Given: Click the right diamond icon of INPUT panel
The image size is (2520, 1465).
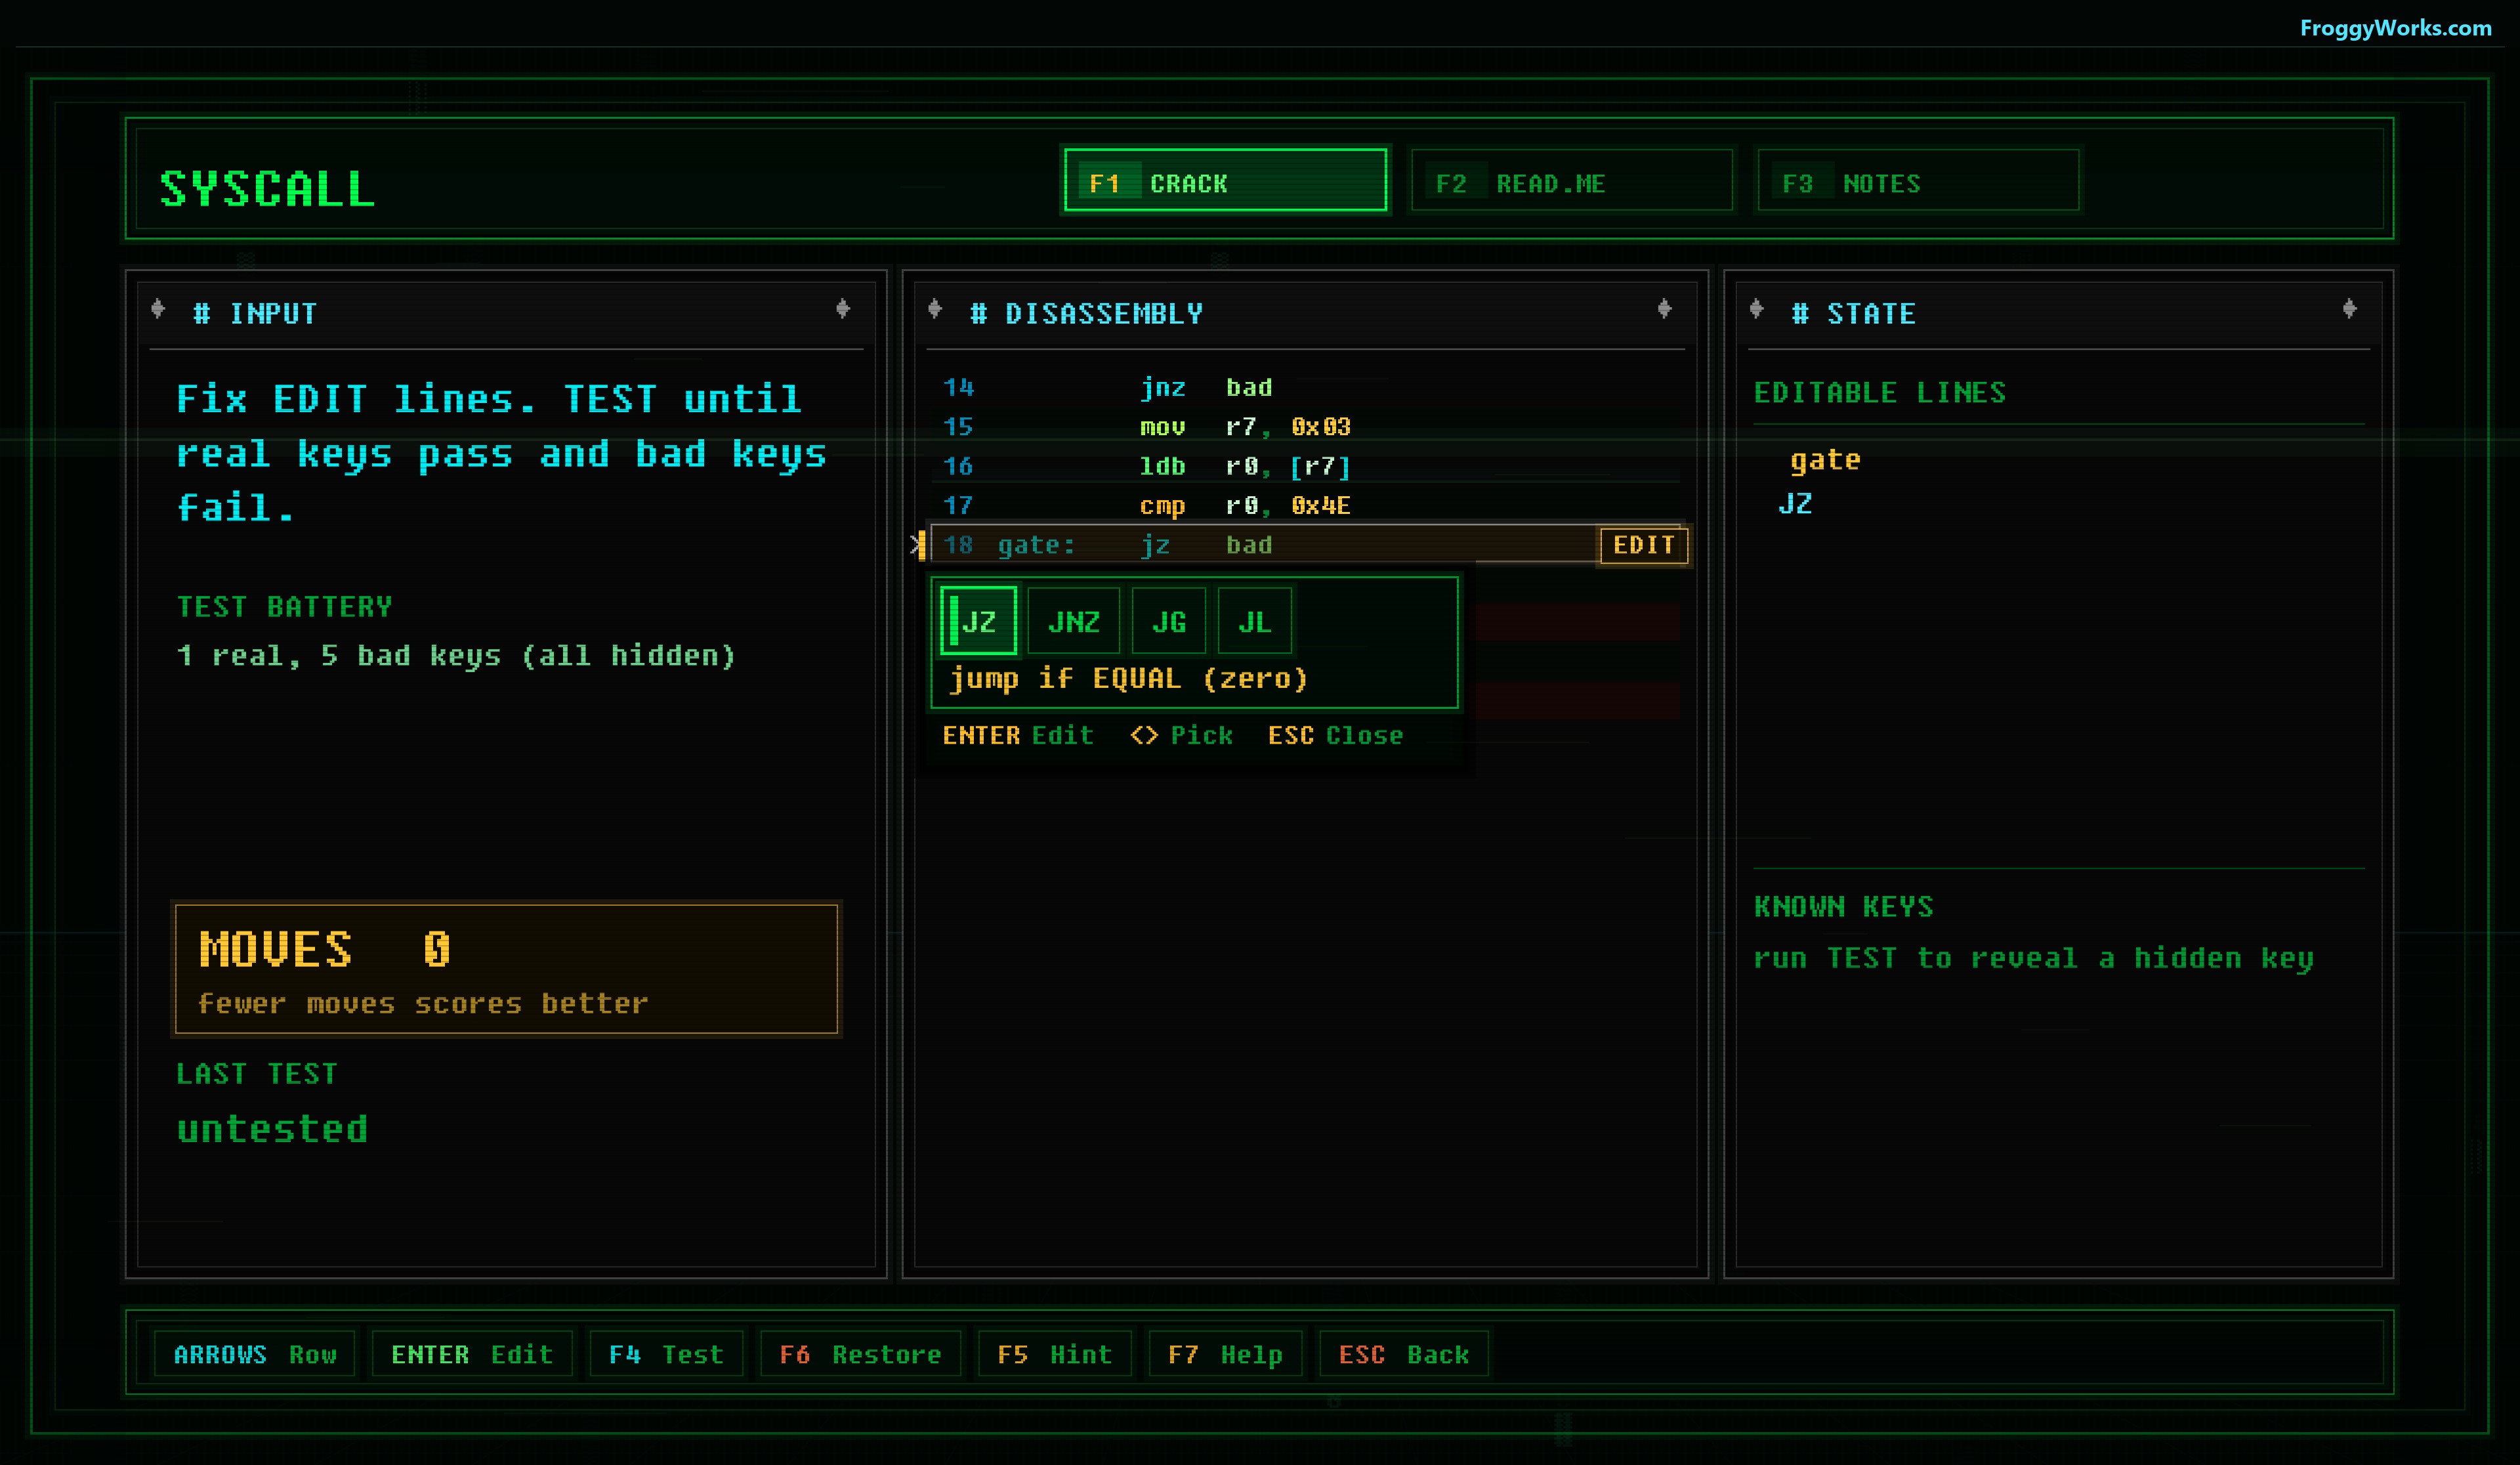Looking at the screenshot, I should click(843, 309).
